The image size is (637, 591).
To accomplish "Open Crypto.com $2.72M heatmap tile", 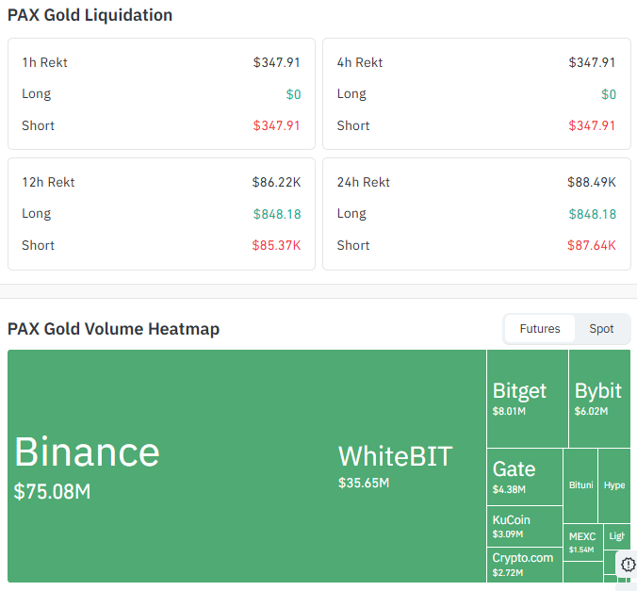I will pos(525,565).
